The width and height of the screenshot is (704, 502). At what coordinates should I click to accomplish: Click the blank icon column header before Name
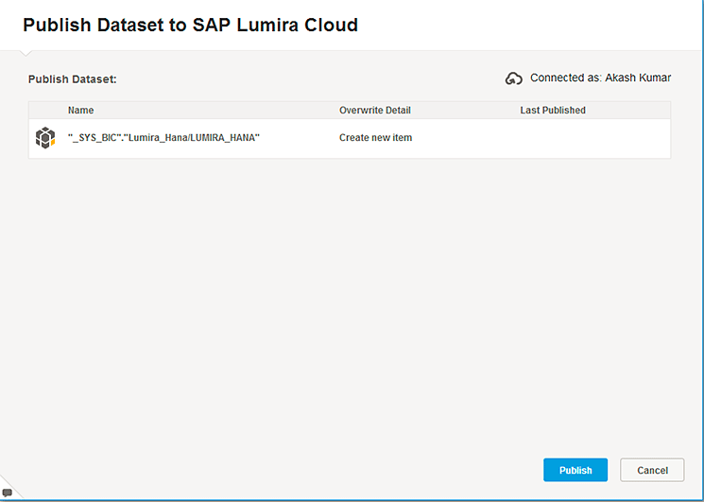[x=46, y=111]
